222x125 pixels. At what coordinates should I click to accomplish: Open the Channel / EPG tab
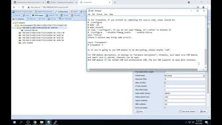point(52,15)
